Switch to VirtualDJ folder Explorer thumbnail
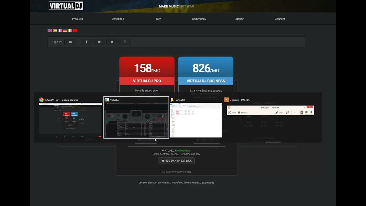 [196, 120]
